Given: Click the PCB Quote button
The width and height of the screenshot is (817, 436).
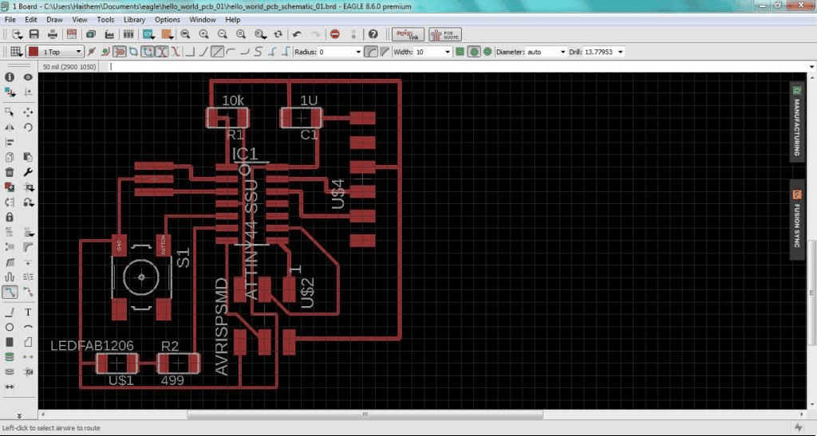Looking at the screenshot, I should [x=445, y=34].
